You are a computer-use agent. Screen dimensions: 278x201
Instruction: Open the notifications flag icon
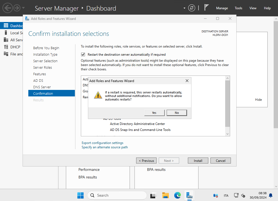click(x=207, y=8)
